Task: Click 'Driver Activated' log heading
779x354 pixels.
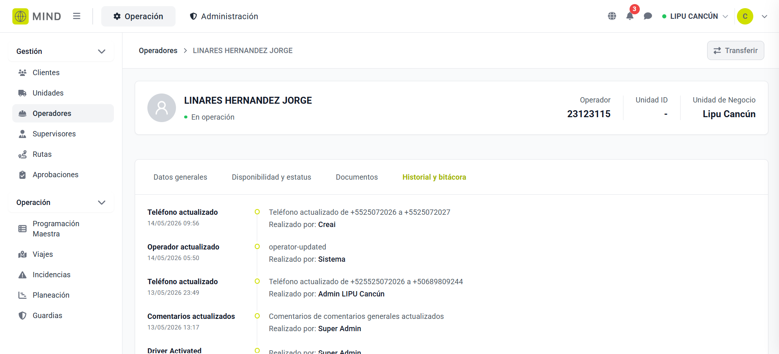Action: tap(174, 350)
